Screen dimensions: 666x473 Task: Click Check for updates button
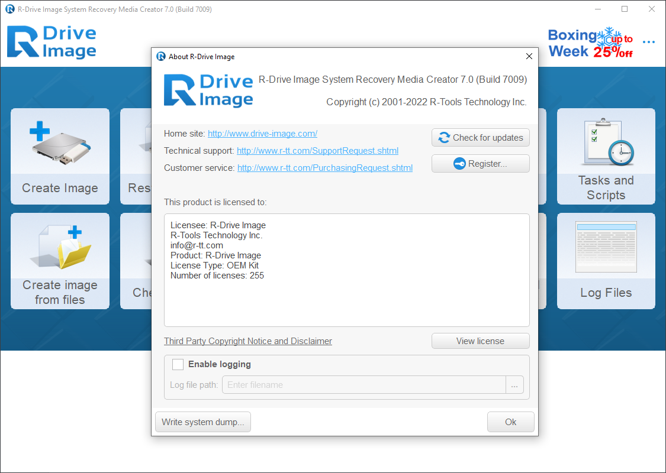(x=480, y=137)
